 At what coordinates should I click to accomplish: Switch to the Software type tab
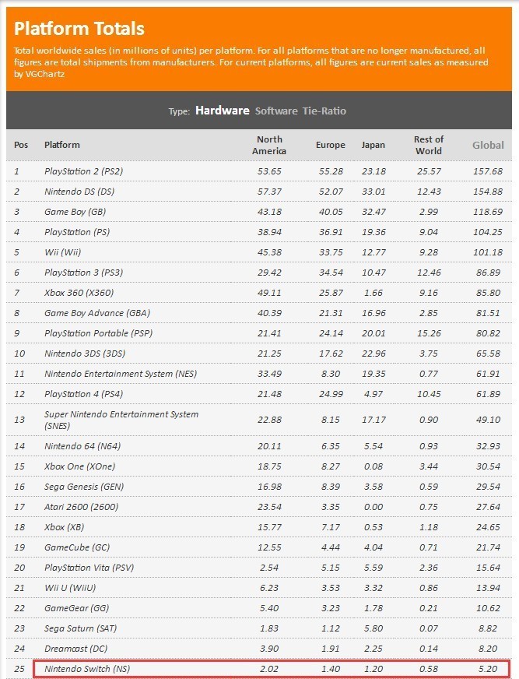(276, 111)
